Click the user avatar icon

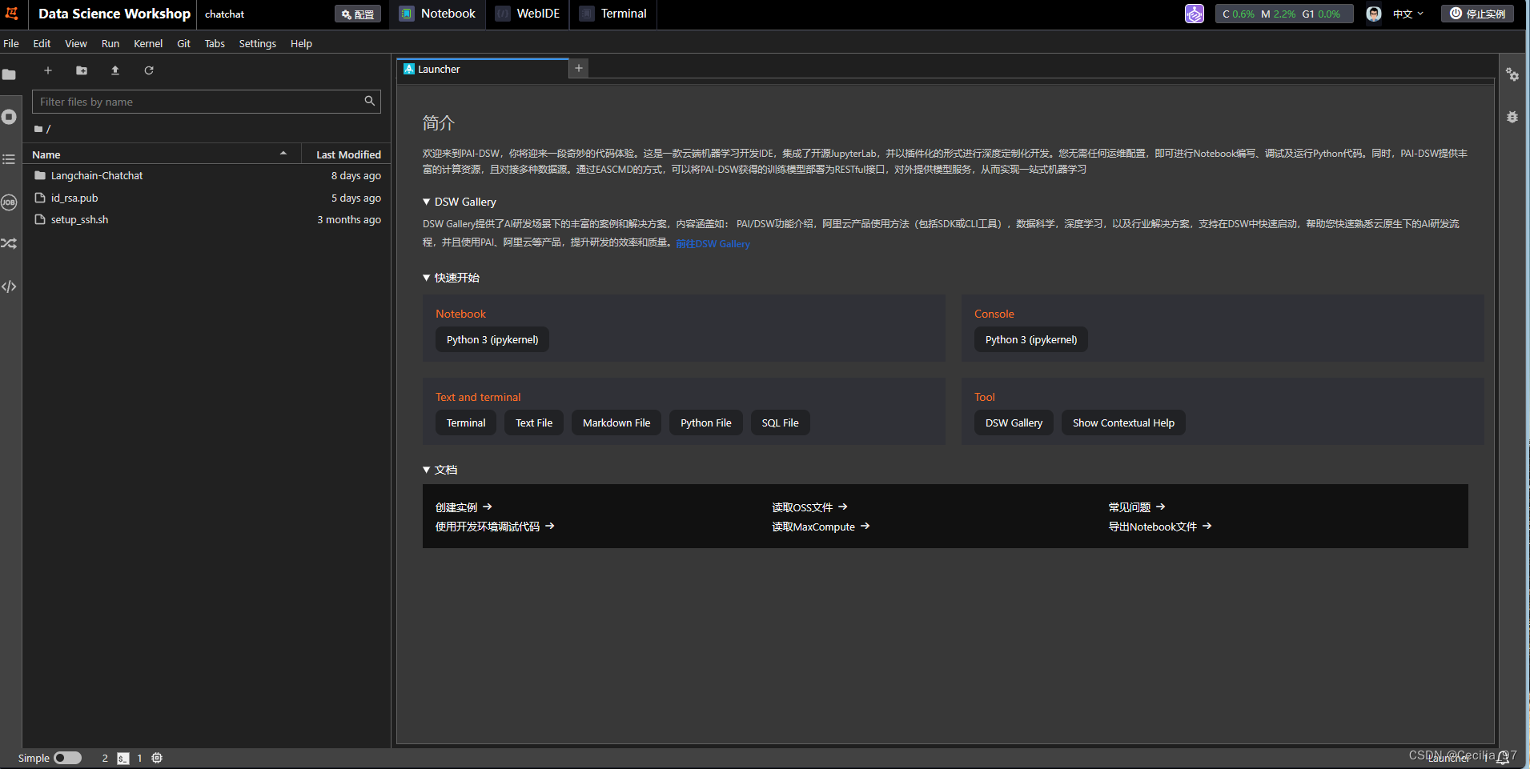(x=1374, y=14)
